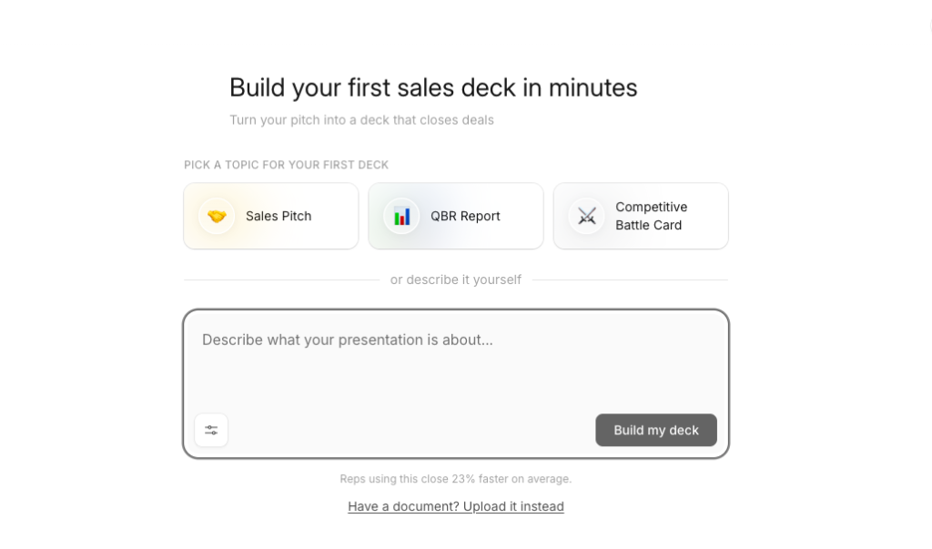Click the bar chart icon on QBR Report card

pyautogui.click(x=401, y=216)
